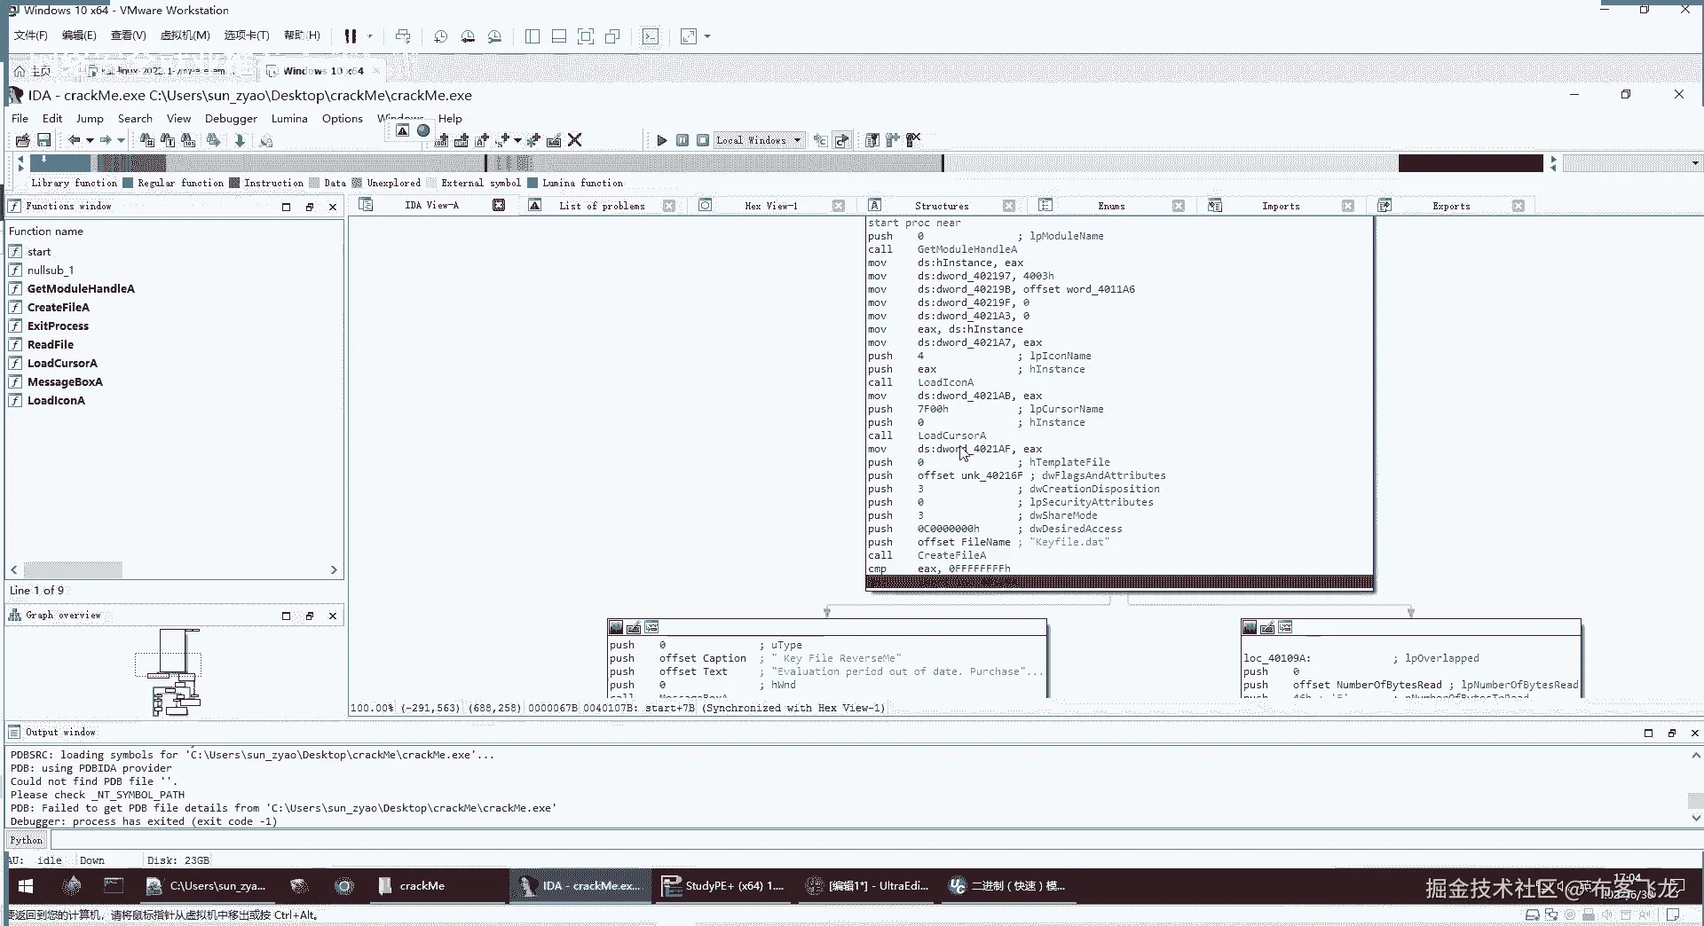Click the jump down arrow toolbar icon
The image size is (1704, 926).
pos(240,140)
